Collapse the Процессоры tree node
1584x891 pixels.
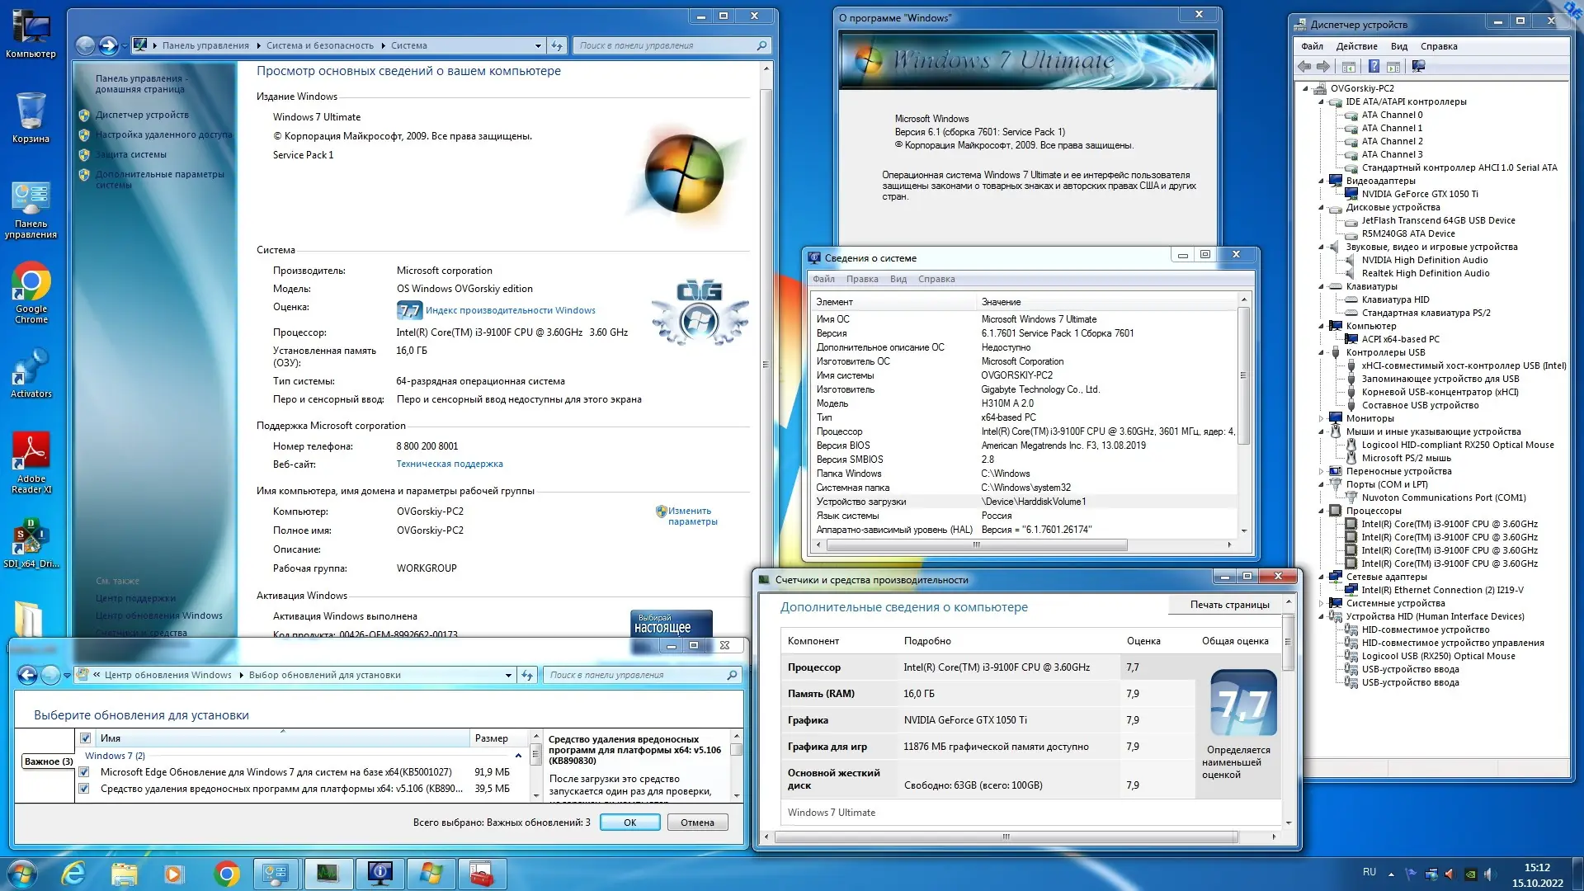(x=1321, y=511)
